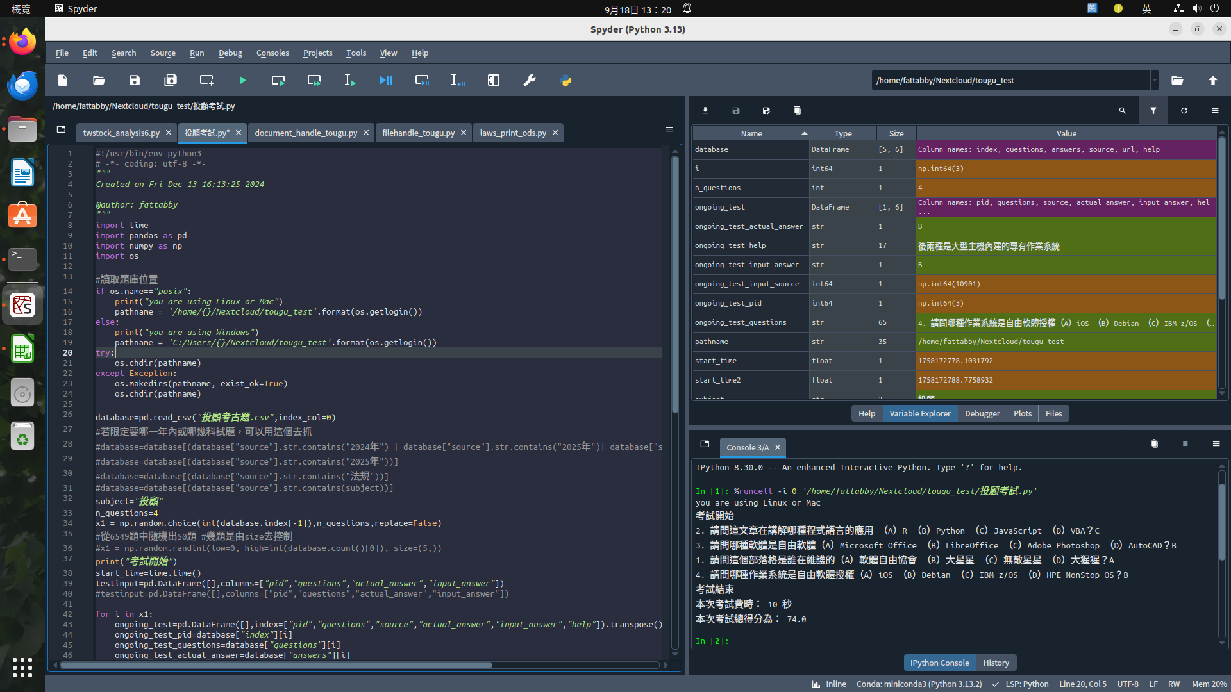Switch to the Plots pane tab
The width and height of the screenshot is (1231, 692).
1022,413
